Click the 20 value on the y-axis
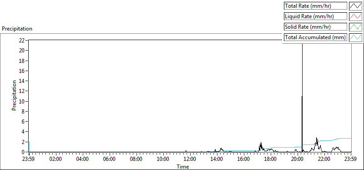 22,51
